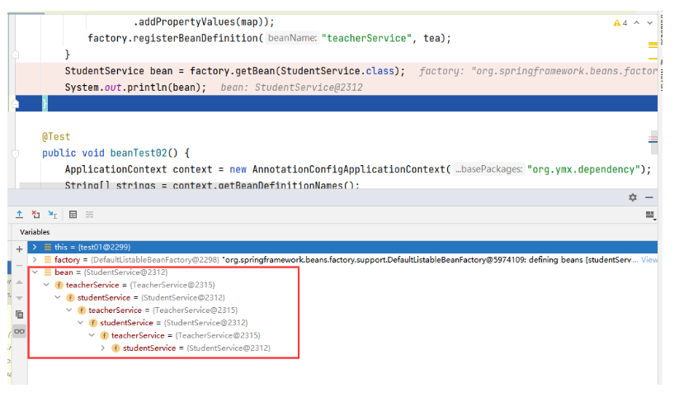Expand the factory variable node
679x393 pixels.
pyautogui.click(x=35, y=259)
